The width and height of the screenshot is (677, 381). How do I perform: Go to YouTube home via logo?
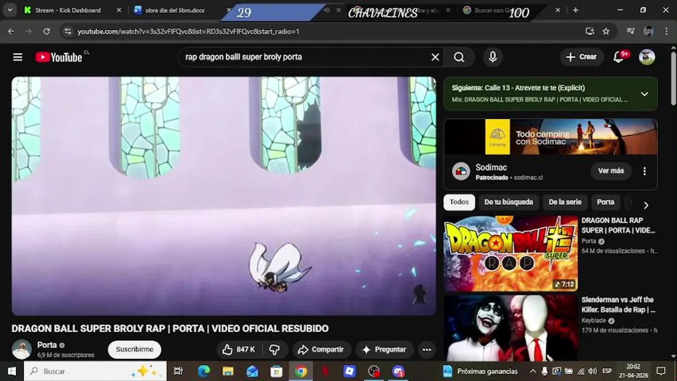click(x=59, y=57)
